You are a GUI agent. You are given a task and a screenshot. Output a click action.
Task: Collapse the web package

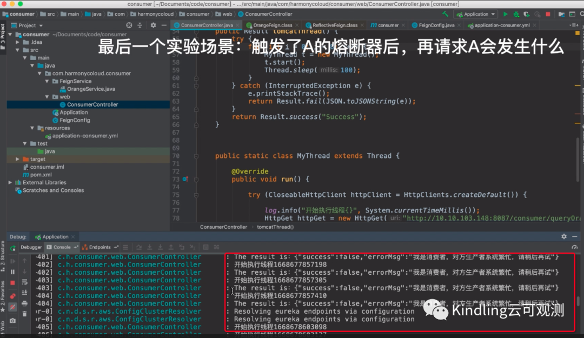click(x=47, y=97)
